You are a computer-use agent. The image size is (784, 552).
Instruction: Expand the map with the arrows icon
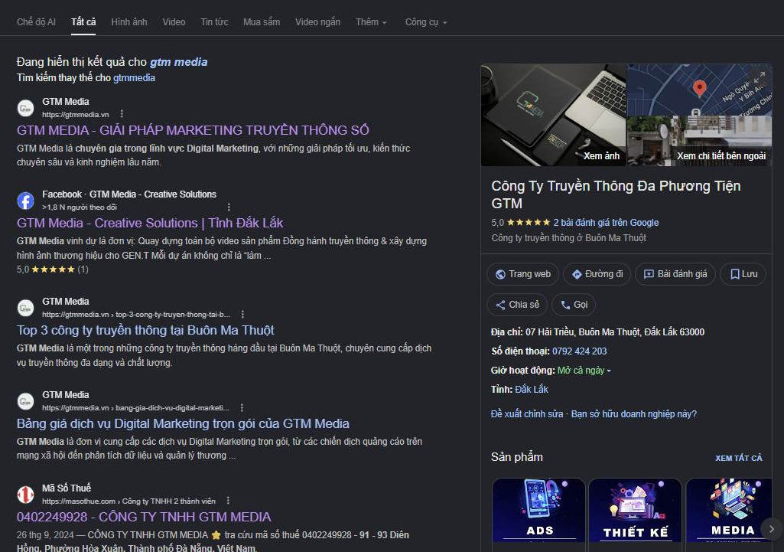point(759,77)
